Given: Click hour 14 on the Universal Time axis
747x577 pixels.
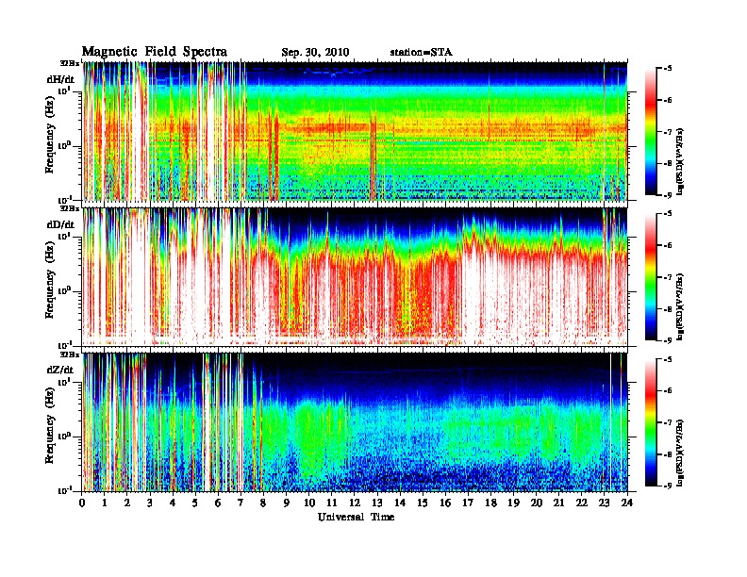Looking at the screenshot, I should tap(400, 503).
